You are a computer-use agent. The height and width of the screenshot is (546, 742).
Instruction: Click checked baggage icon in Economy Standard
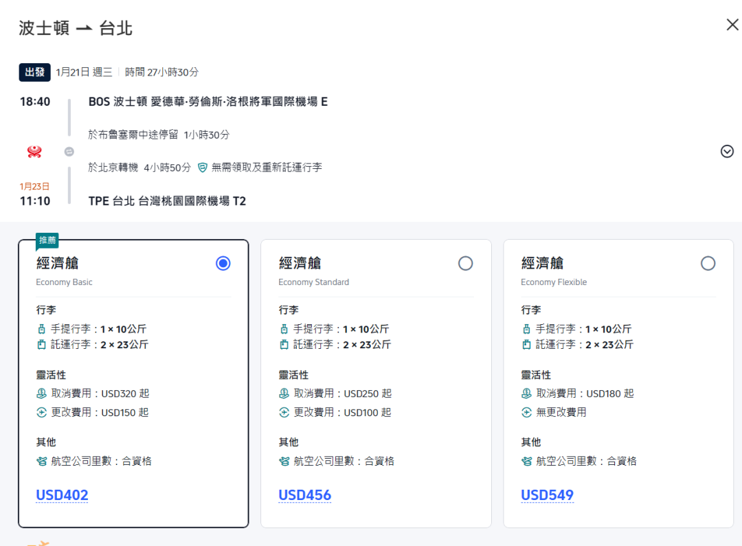click(x=284, y=345)
